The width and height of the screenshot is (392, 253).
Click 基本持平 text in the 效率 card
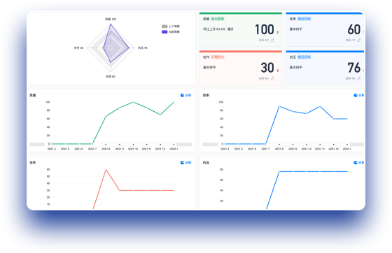296,29
